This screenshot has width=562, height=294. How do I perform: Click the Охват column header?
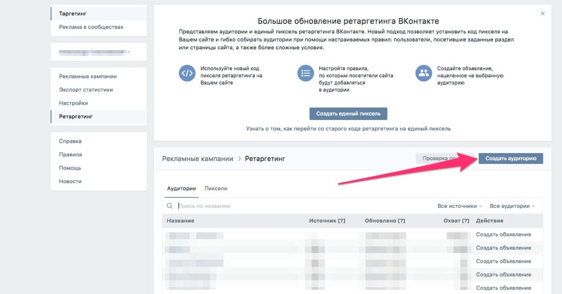(x=456, y=220)
